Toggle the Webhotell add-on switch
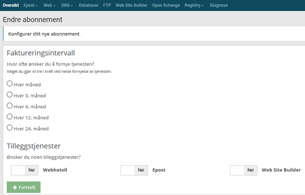The height and width of the screenshot is (195, 305). click(x=25, y=170)
